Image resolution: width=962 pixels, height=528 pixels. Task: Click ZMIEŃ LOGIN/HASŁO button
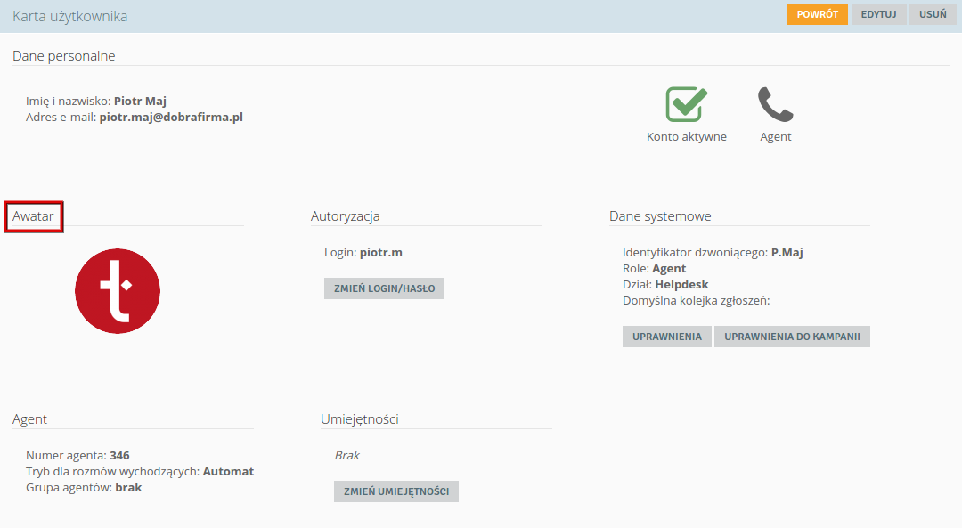(384, 288)
